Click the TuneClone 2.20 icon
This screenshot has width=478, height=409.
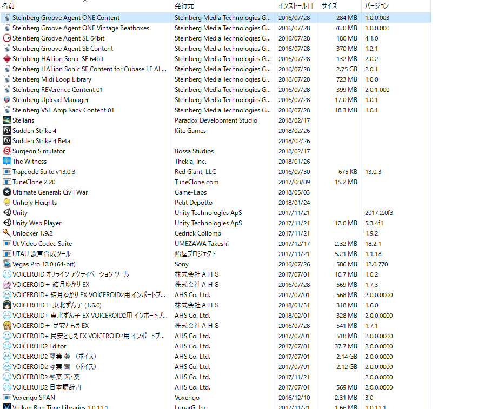6,182
